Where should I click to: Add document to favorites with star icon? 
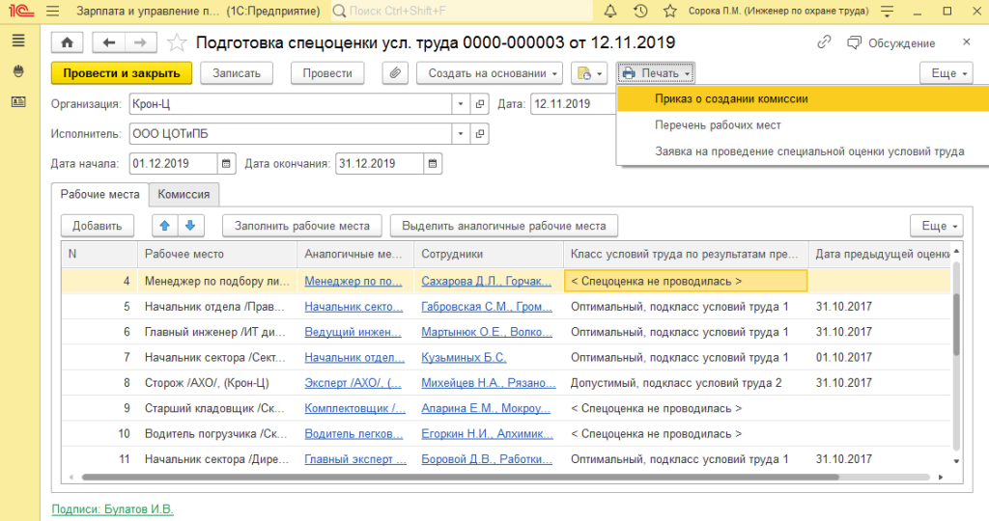click(x=176, y=43)
